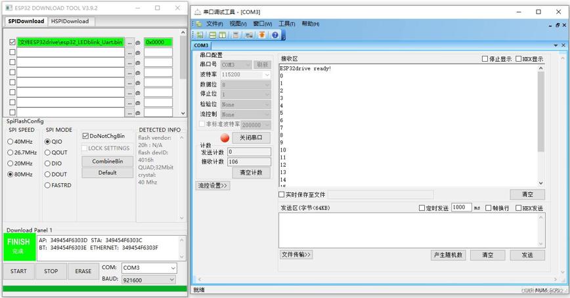This screenshot has height=298, width=570.
Task: Toggle the DoNotChgBin checkbox
Action: (x=85, y=136)
